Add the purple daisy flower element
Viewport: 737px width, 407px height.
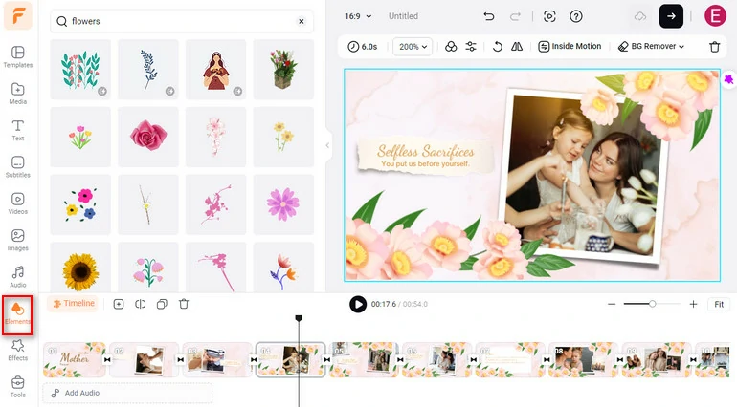[x=283, y=204]
